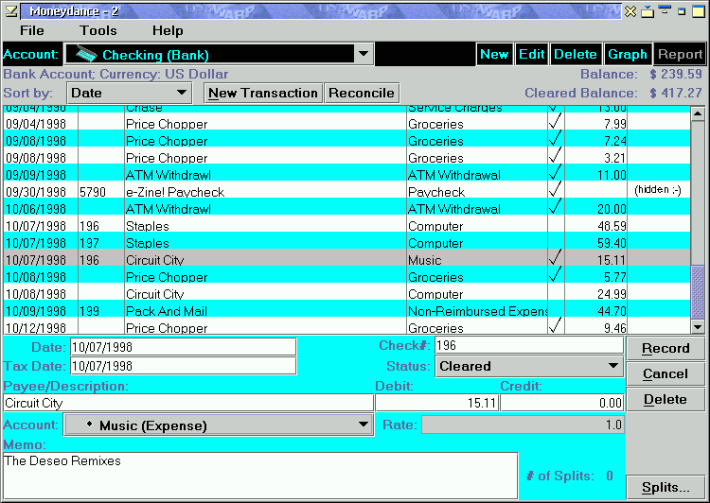Click the transaction list scrollbar thumb

pos(698,293)
